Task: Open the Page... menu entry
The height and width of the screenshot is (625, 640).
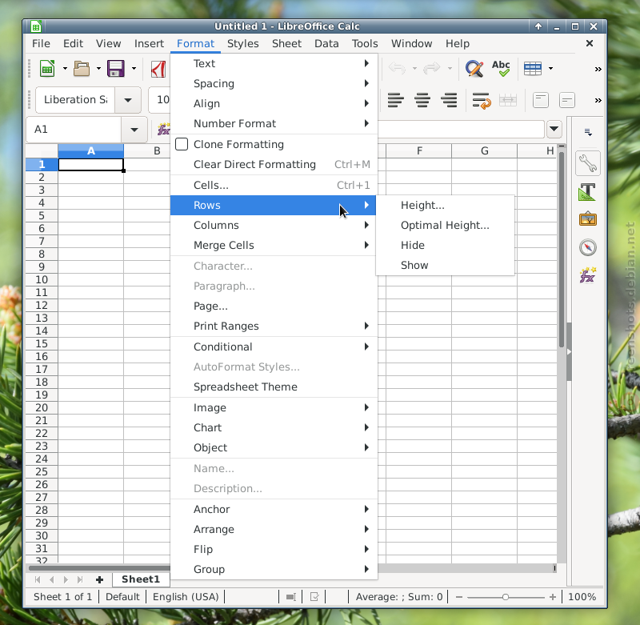Action: (273, 306)
